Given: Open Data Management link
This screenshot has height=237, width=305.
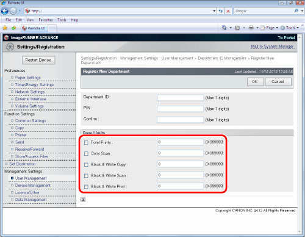Looking at the screenshot, I should click(x=31, y=200).
